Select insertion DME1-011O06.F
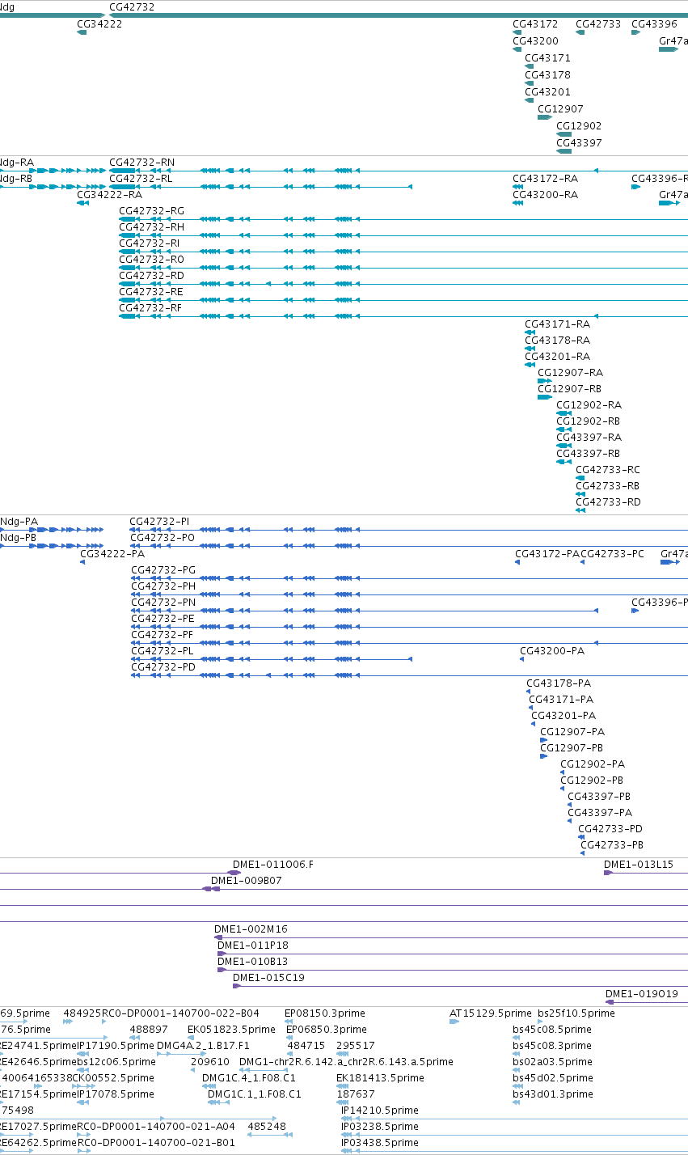Screen dimensions: 688x1155 tap(273, 865)
